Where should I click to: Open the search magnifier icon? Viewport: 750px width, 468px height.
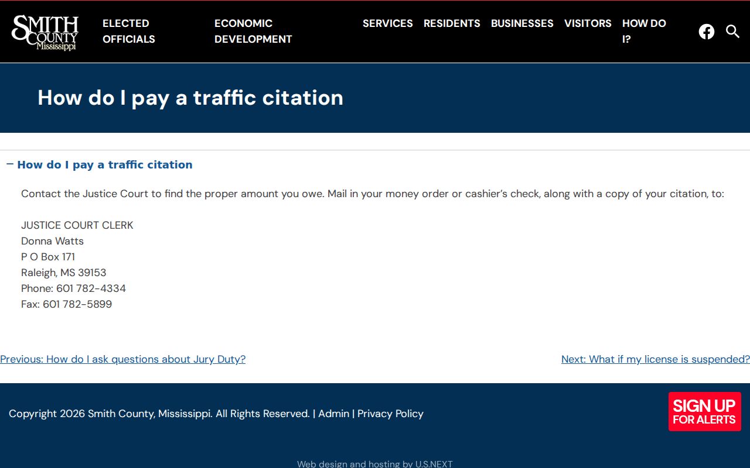pyautogui.click(x=732, y=32)
